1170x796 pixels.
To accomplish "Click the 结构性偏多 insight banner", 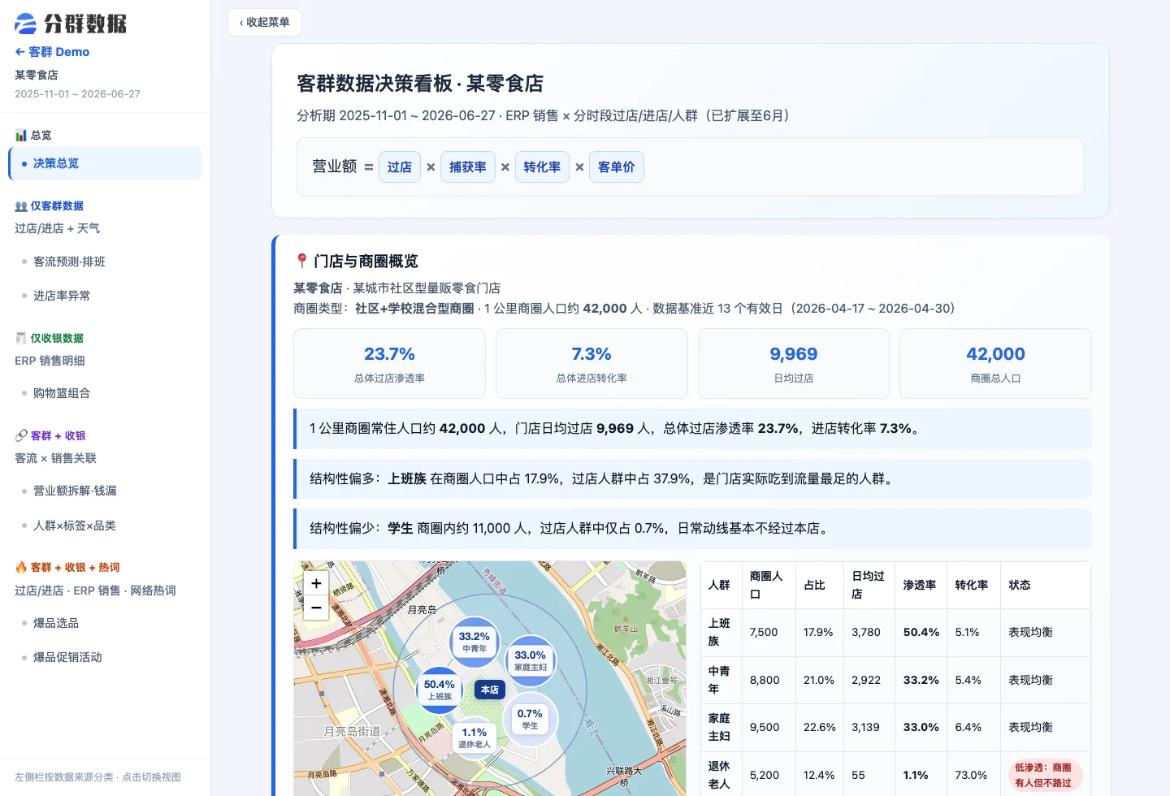I will 692,478.
